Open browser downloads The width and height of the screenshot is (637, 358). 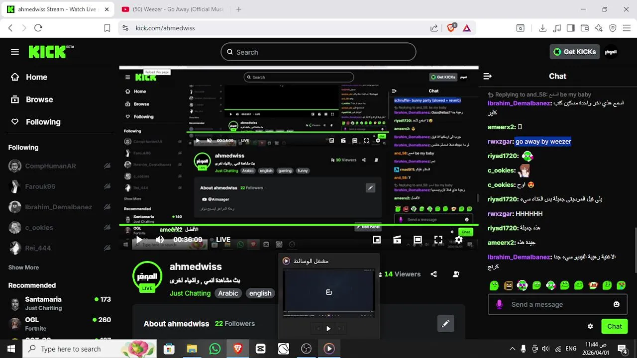pyautogui.click(x=543, y=28)
